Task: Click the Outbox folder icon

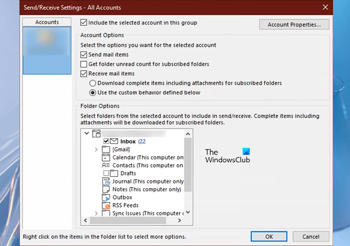Action: click(105, 197)
